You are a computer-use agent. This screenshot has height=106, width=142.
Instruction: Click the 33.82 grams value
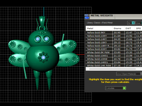click(x=117, y=49)
